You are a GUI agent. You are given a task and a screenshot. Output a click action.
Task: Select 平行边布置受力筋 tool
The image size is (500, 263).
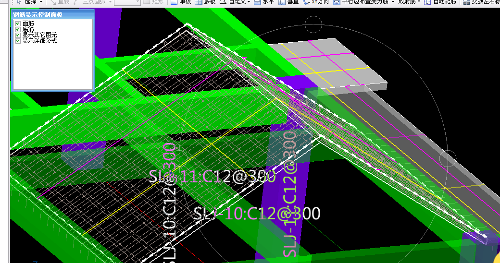pyautogui.click(x=361, y=2)
